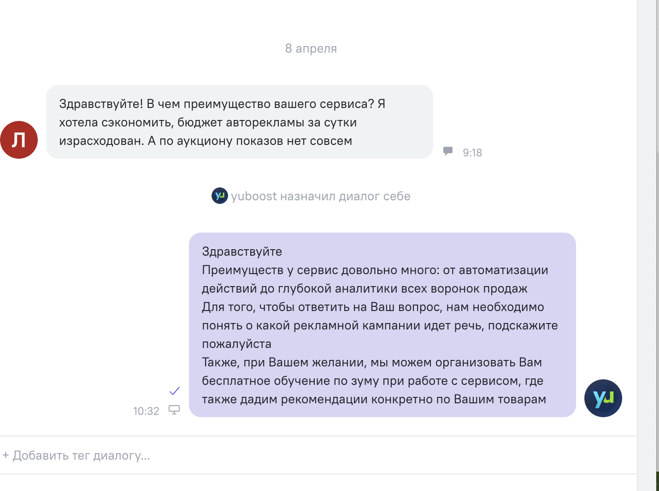The width and height of the screenshot is (659, 491).
Task: Click "Здравствуйте! В чем преимущество" customer text line
Action: click(222, 104)
